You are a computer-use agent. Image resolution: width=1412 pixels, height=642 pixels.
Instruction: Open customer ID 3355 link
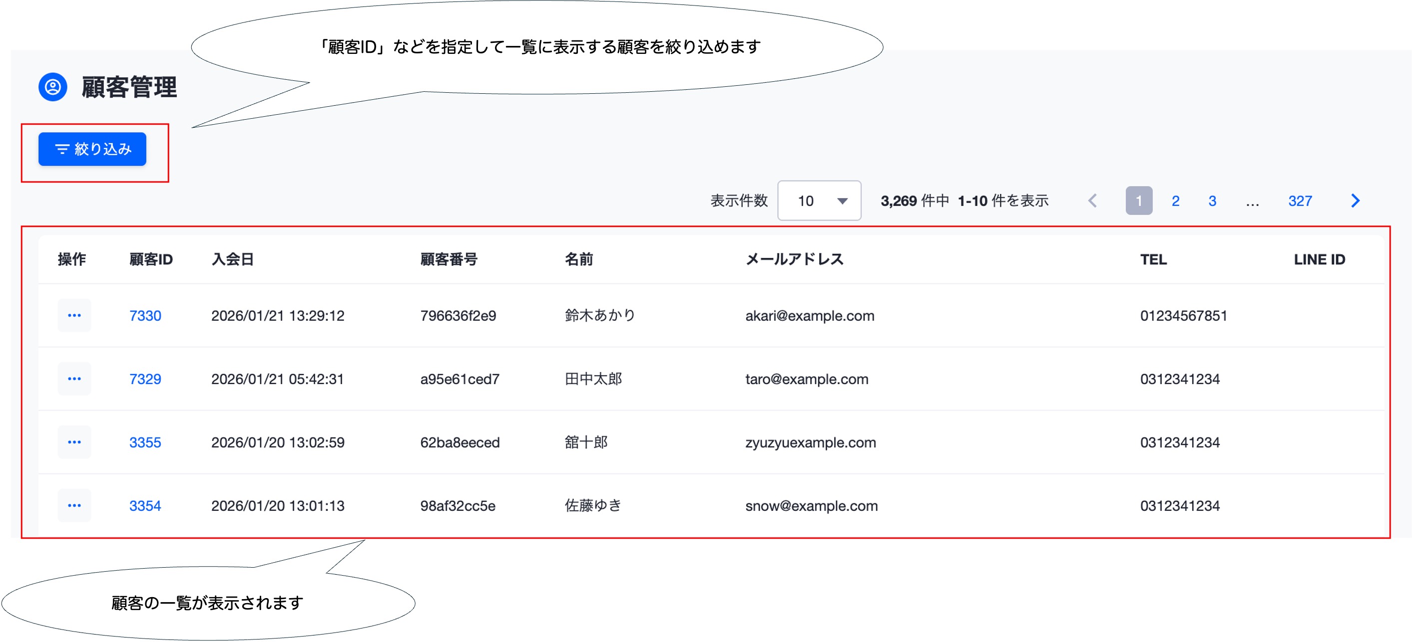point(145,443)
